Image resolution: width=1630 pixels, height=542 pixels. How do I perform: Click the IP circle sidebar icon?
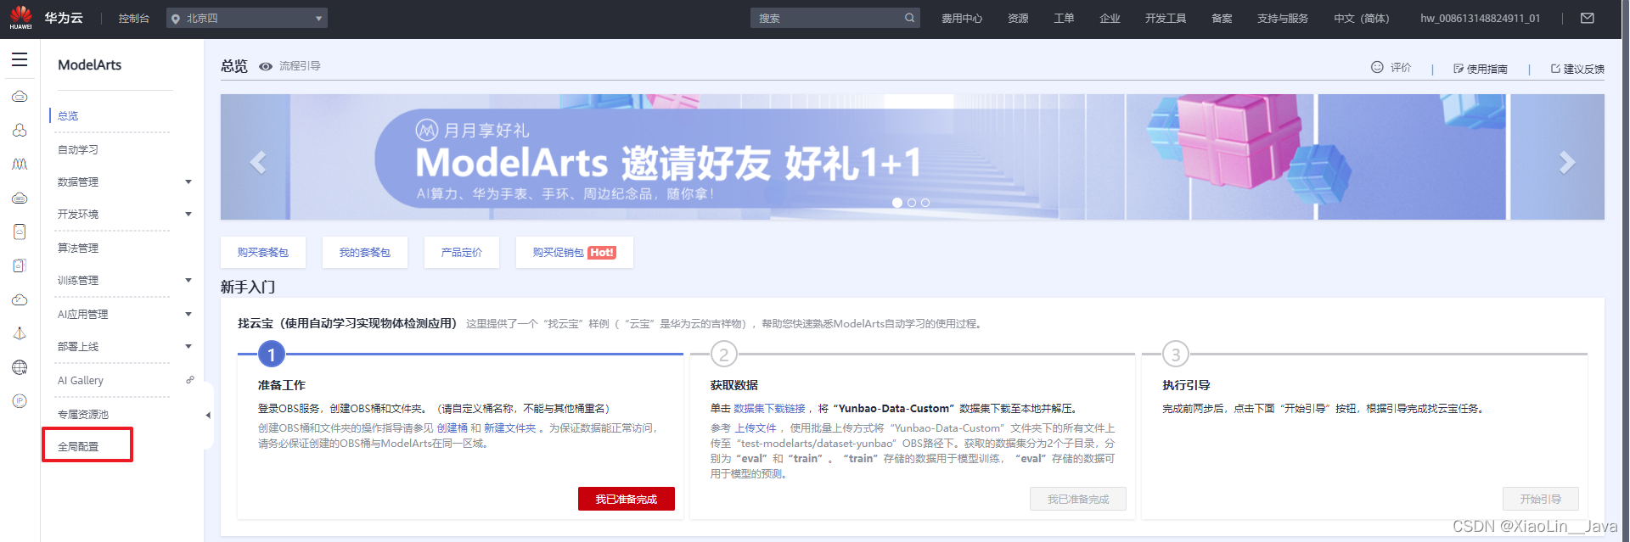tap(20, 401)
